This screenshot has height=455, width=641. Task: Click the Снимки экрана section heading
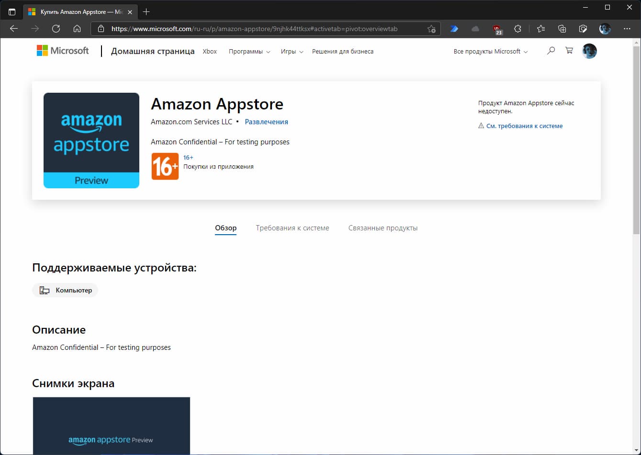[73, 383]
